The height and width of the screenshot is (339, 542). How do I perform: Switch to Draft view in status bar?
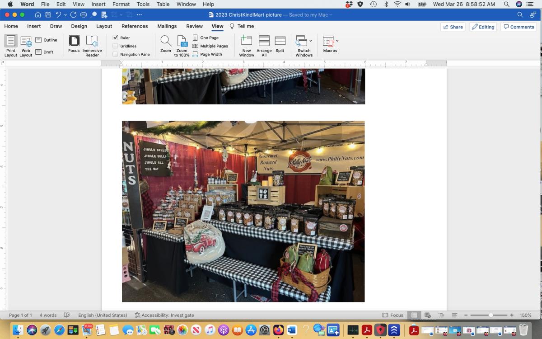coord(455,315)
